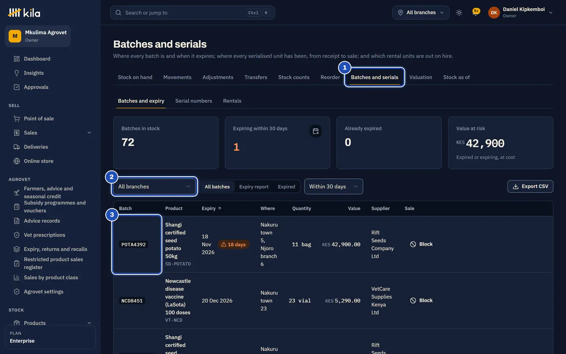This screenshot has height=354, width=566.
Task: Switch to the Expired filter
Action: [287, 187]
